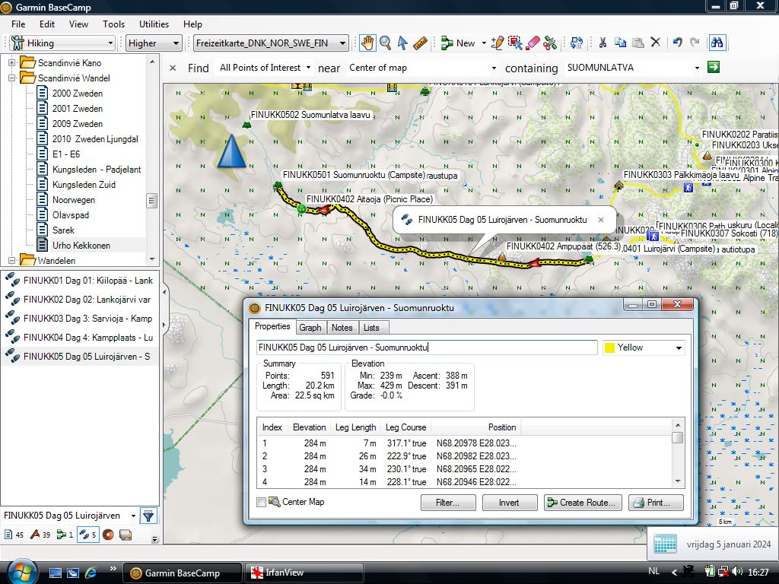The height and width of the screenshot is (584, 779).
Task: Open the Hiking activity profile dropdown
Action: [x=61, y=43]
